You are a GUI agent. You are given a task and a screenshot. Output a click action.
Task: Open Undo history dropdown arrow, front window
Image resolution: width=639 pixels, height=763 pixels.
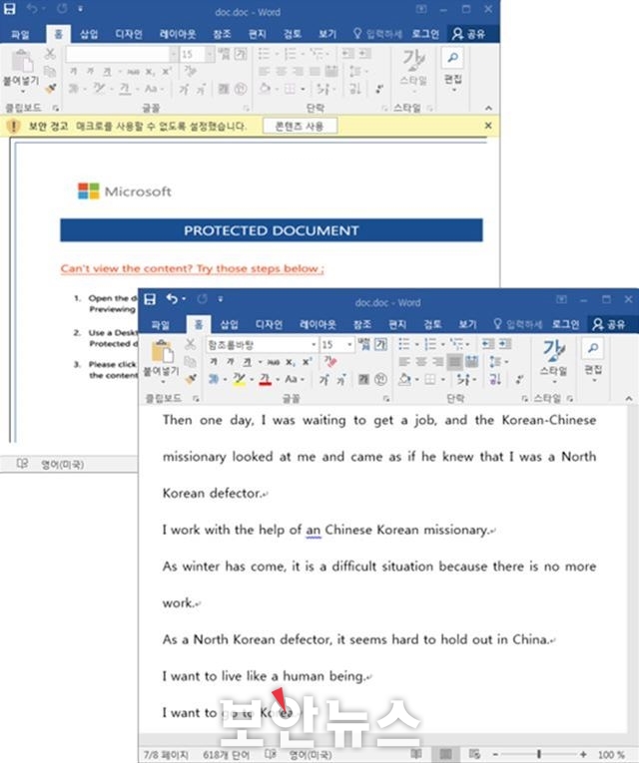click(184, 299)
